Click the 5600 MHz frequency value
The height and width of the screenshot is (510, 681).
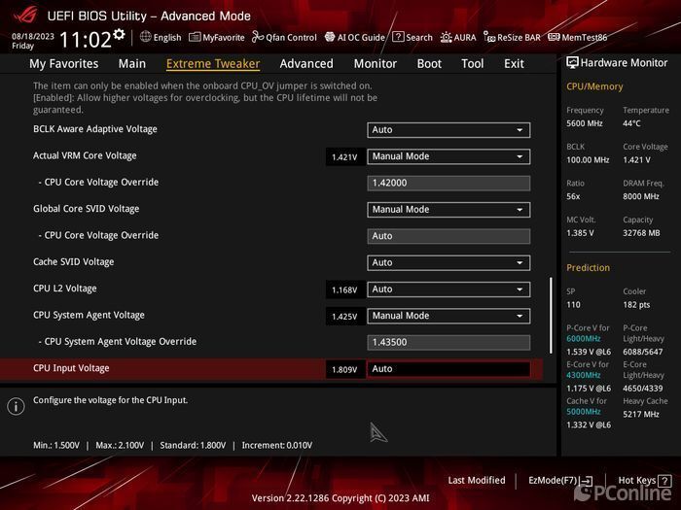point(584,123)
